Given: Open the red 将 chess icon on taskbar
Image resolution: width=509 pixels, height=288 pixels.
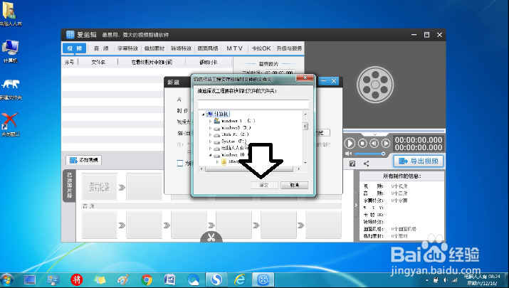Looking at the screenshot, I should pyautogui.click(x=77, y=279).
